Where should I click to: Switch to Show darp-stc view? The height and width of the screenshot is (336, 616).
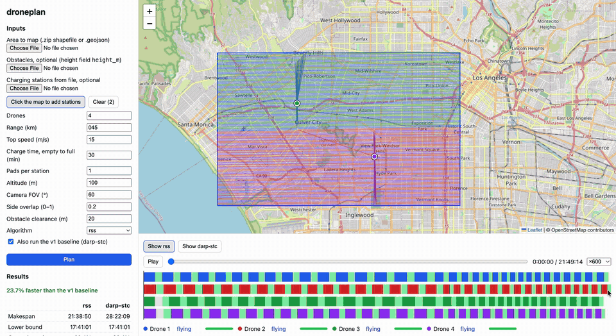(200, 246)
